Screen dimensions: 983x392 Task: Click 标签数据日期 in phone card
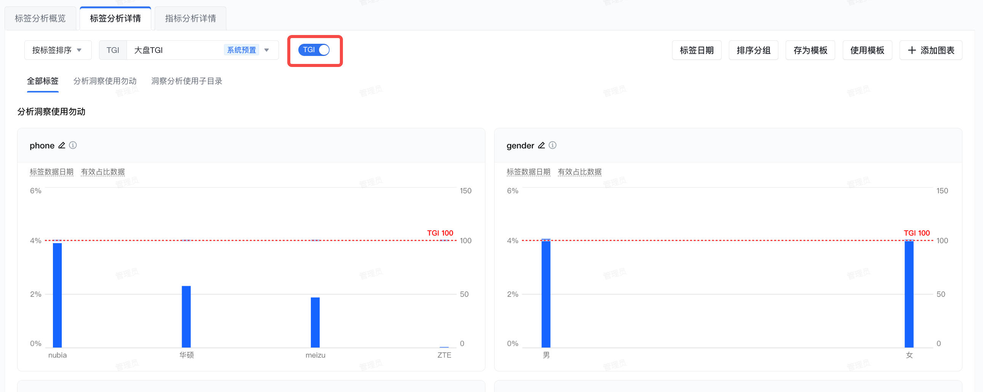51,172
